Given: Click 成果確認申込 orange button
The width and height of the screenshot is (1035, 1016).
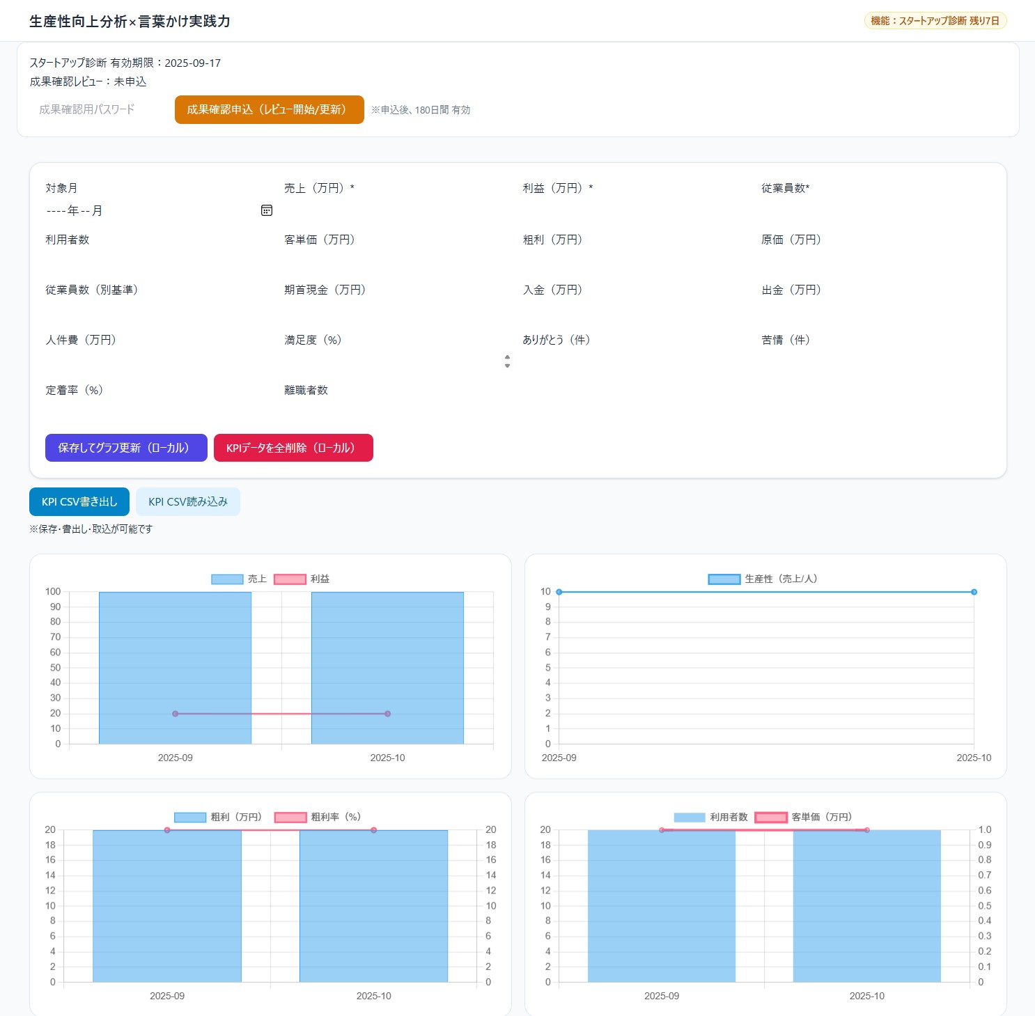Looking at the screenshot, I should click(269, 110).
